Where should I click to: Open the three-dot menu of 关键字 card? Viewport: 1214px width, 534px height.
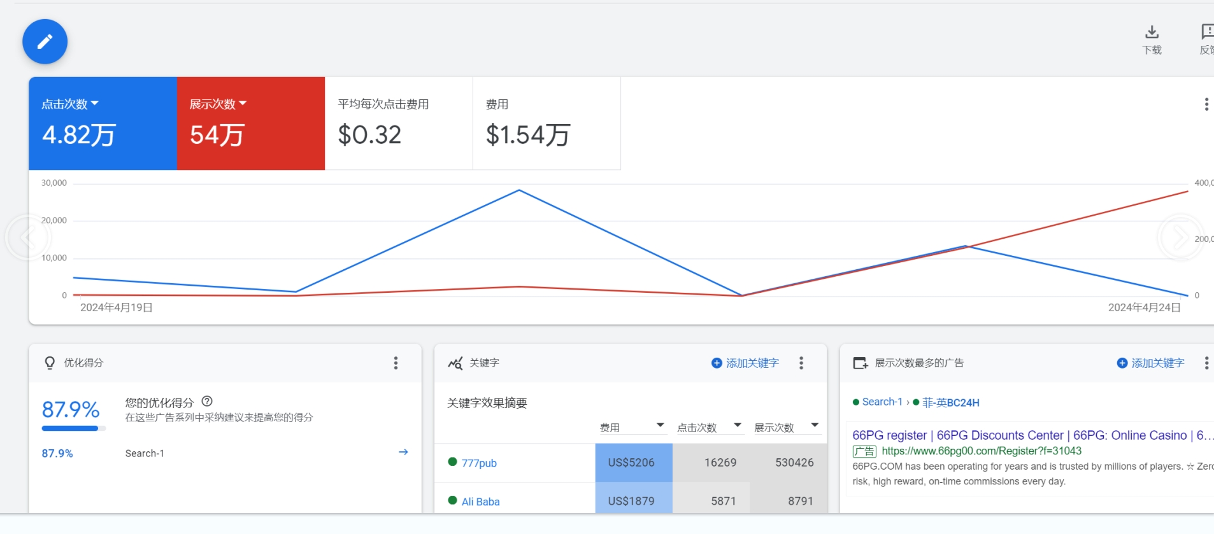click(x=801, y=363)
